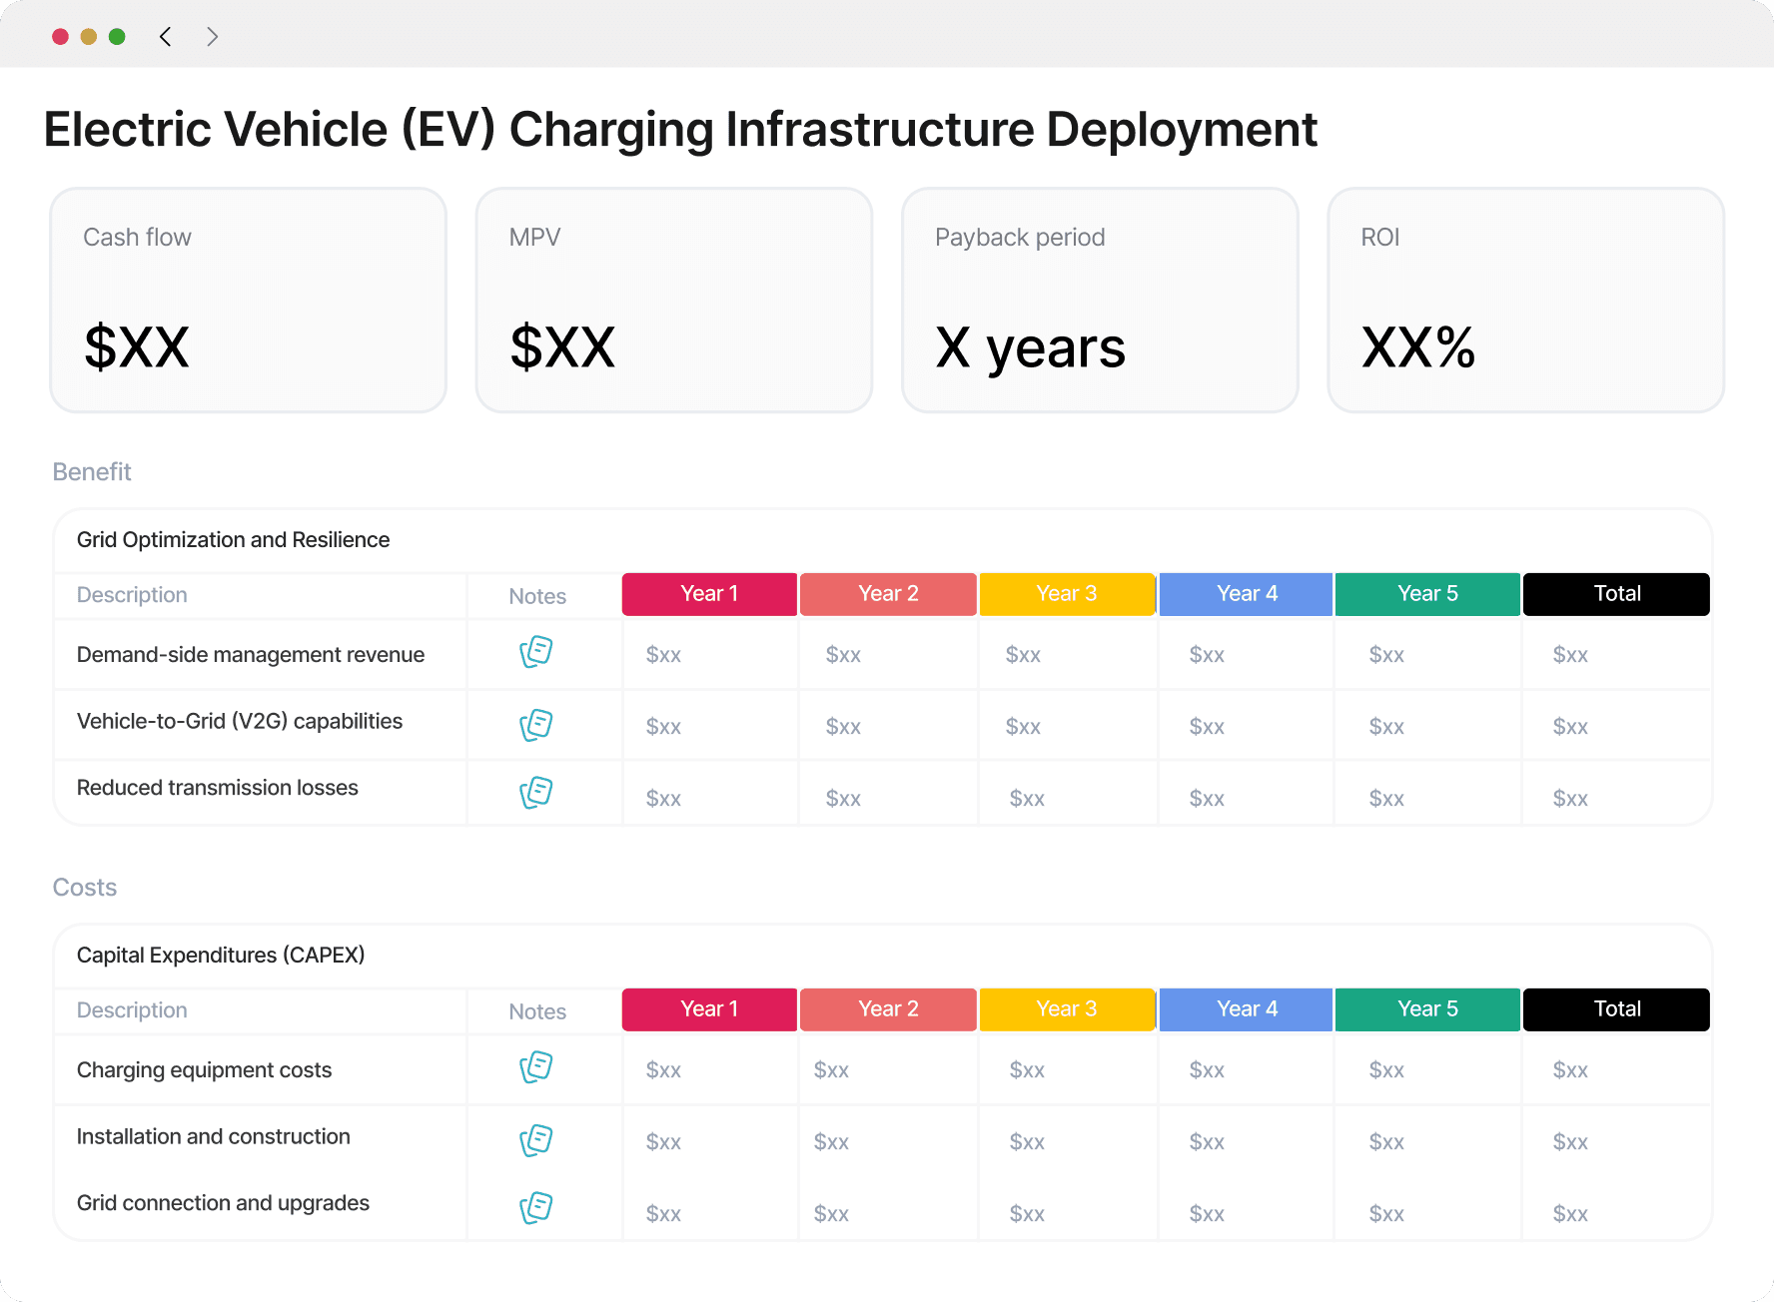Image resolution: width=1774 pixels, height=1302 pixels.
Task: Click Year 3 value for Vehicle-to-Grid capabilities
Action: [1023, 727]
